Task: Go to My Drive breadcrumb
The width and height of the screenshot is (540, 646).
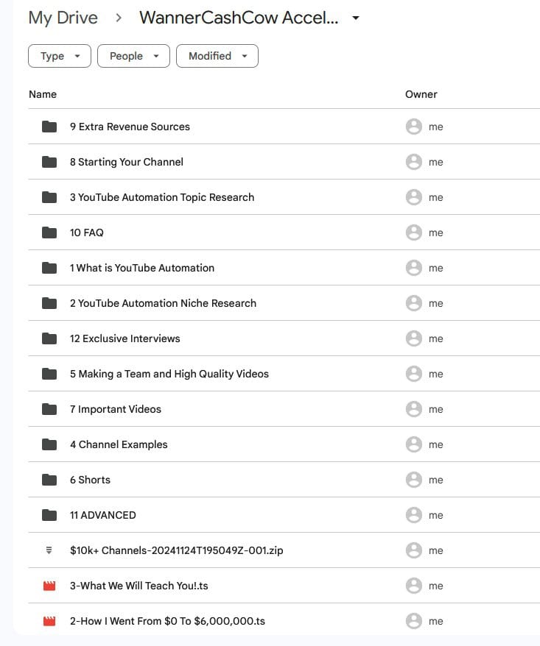Action: [x=63, y=18]
